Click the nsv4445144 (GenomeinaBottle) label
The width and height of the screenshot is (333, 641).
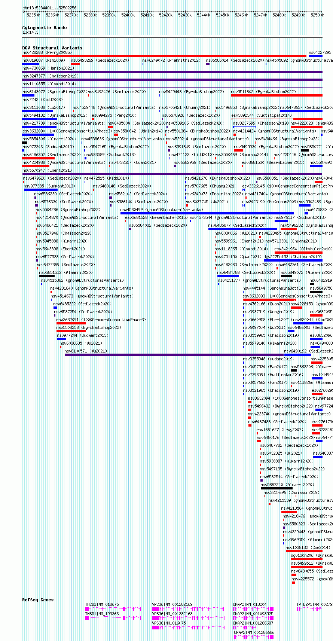click(274, 288)
